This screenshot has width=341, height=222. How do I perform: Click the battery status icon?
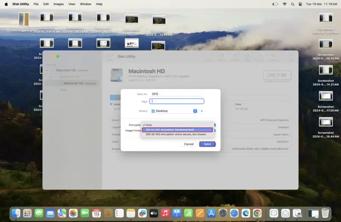(x=275, y=4)
